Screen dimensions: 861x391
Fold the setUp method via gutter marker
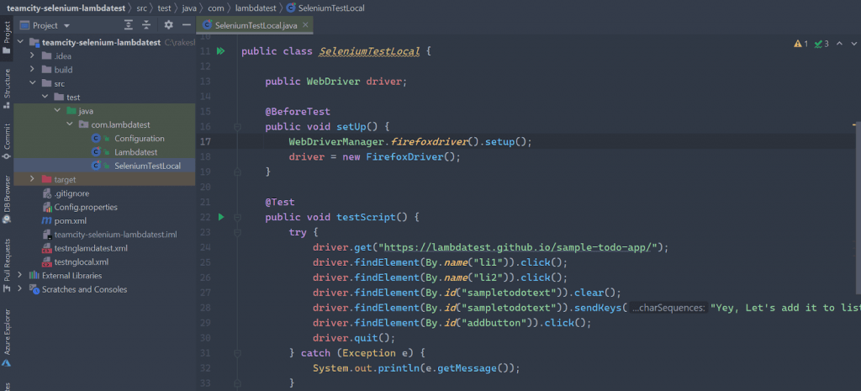coord(237,127)
